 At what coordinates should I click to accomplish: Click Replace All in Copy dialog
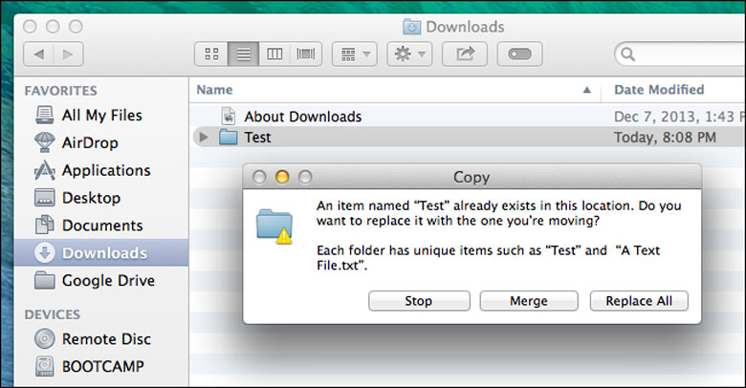639,301
